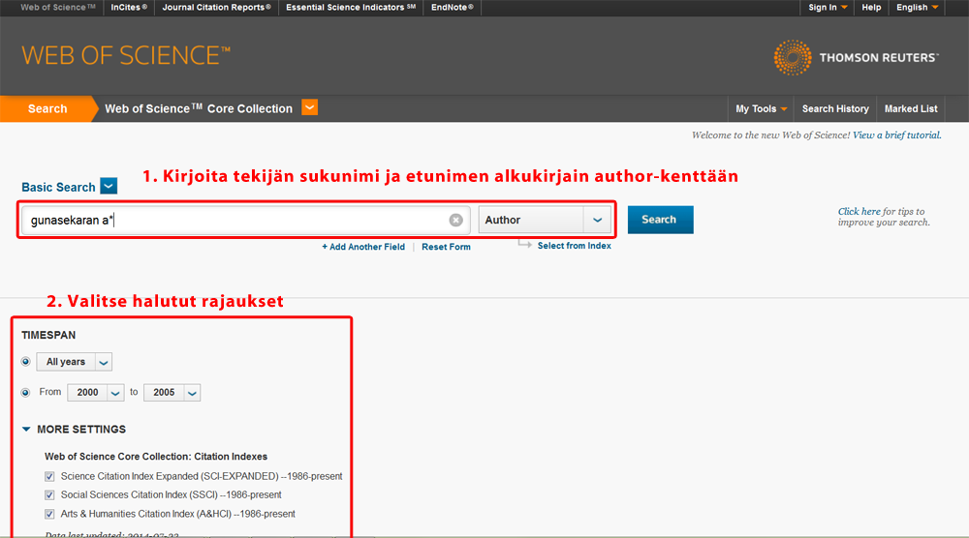Viewport: 969px width, 538px height.
Task: Open the All years timespan dropdown
Action: (75, 362)
